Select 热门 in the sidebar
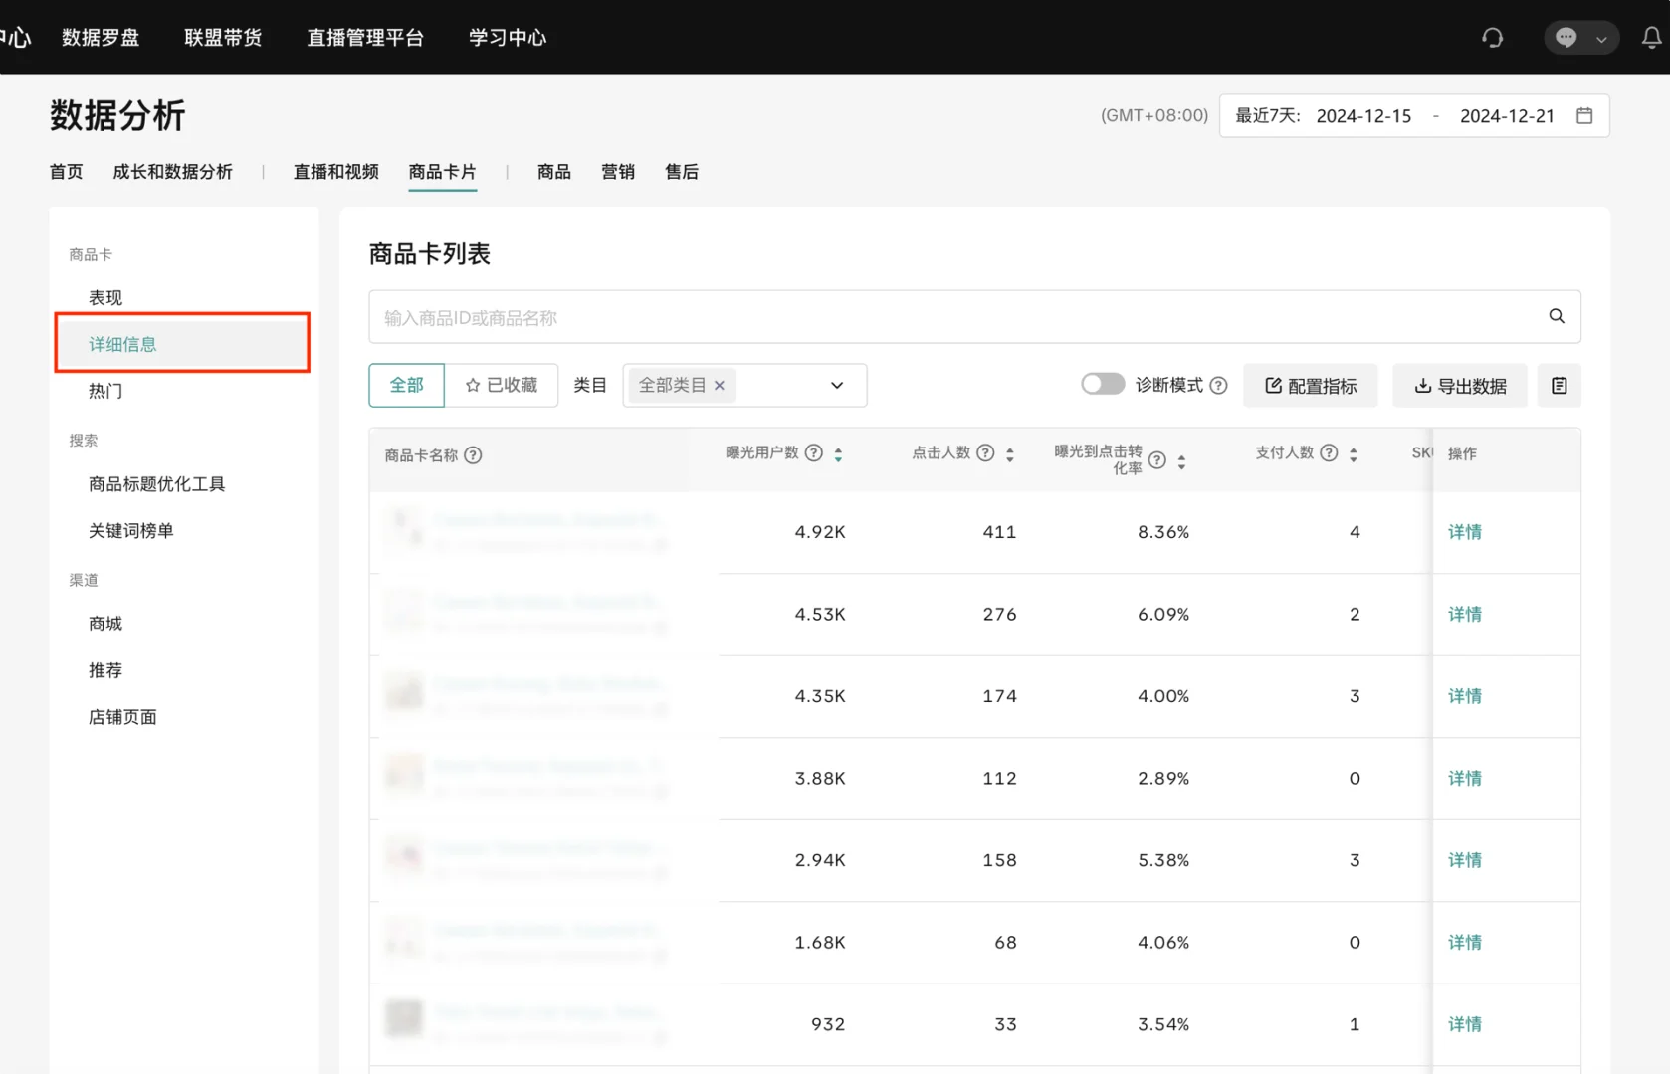The width and height of the screenshot is (1670, 1074). pos(105,391)
